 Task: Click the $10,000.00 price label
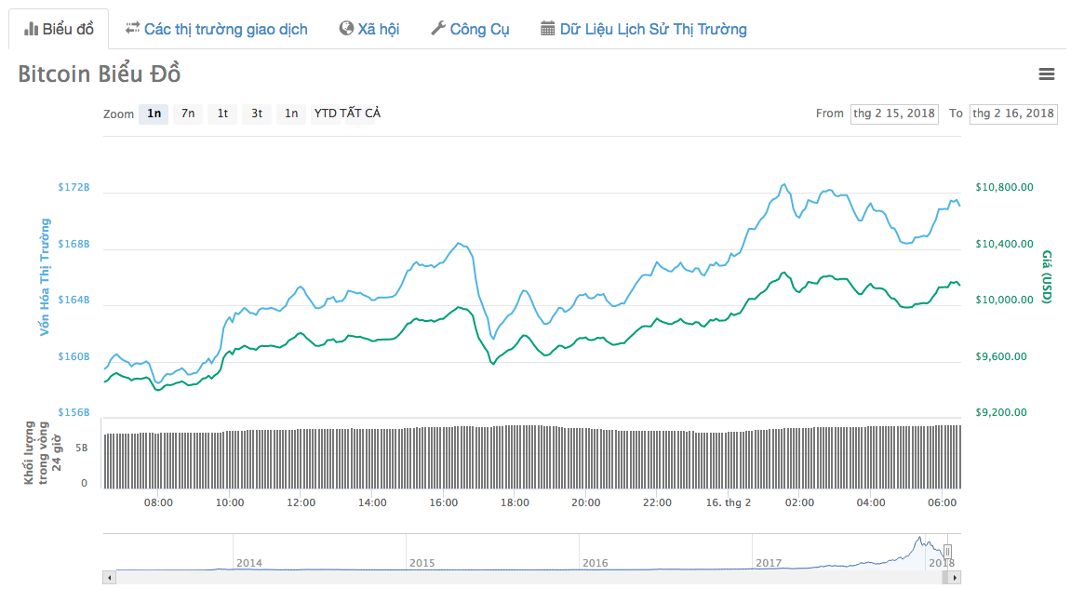[x=1005, y=300]
